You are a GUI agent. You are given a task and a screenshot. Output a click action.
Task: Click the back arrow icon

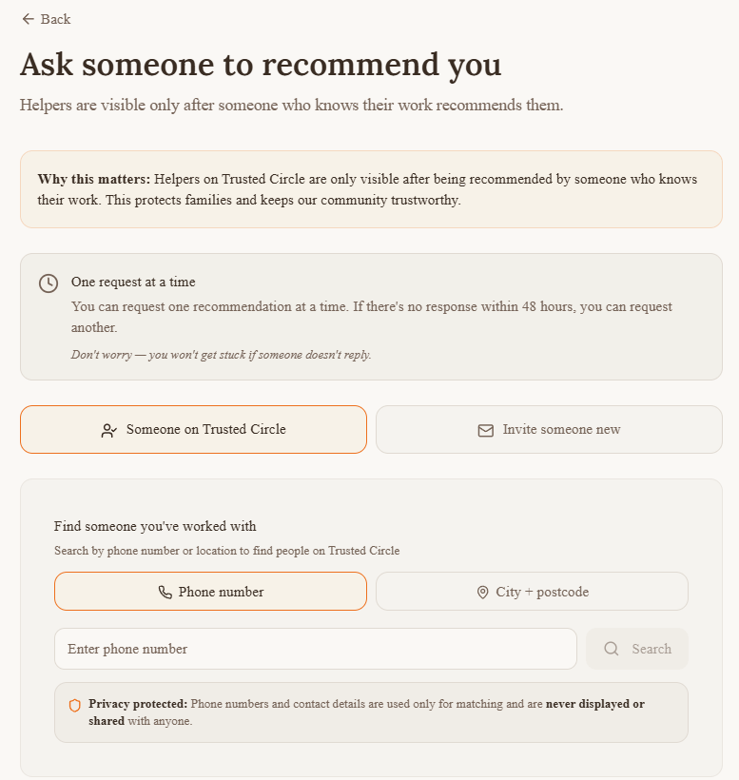(28, 19)
